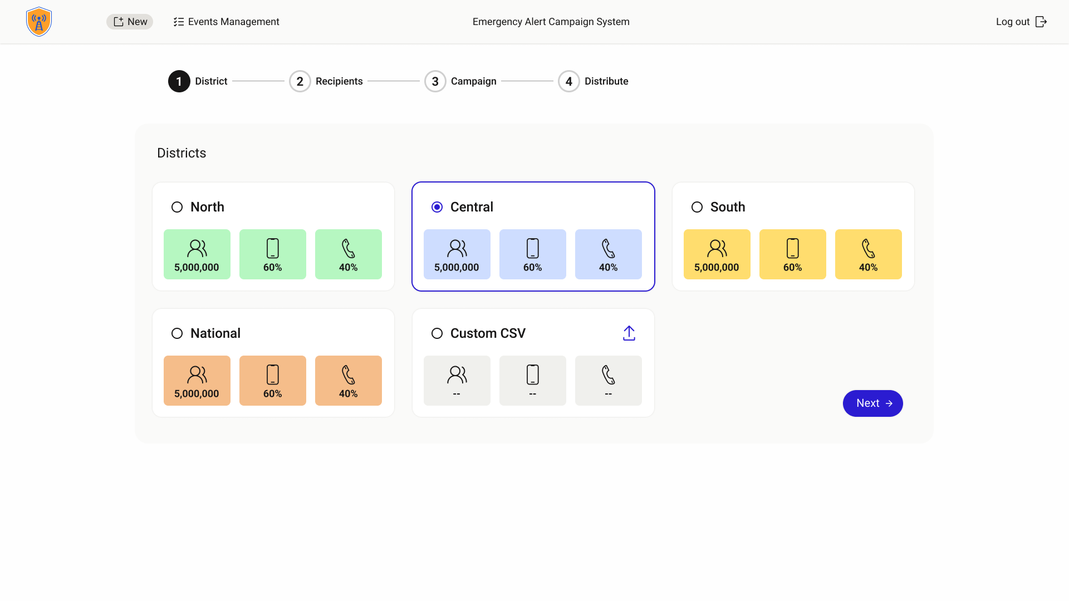The image size is (1069, 601).
Task: Click step 1 District in the stepper
Action: pos(179,81)
